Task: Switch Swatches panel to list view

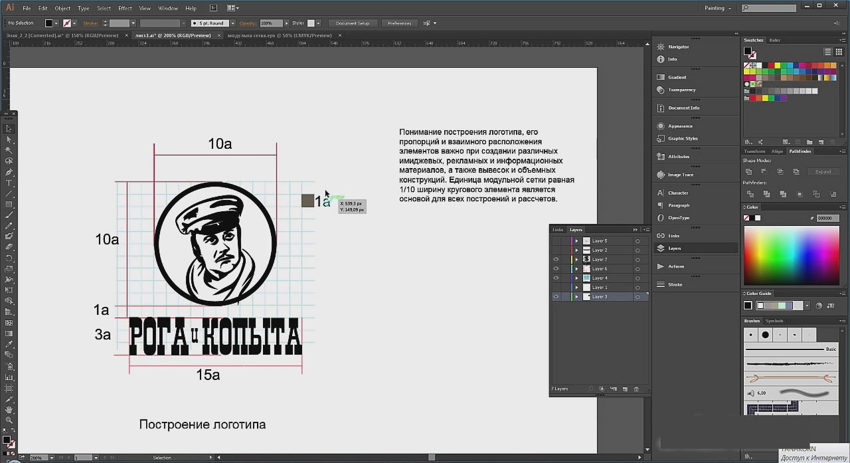Action: [828, 52]
